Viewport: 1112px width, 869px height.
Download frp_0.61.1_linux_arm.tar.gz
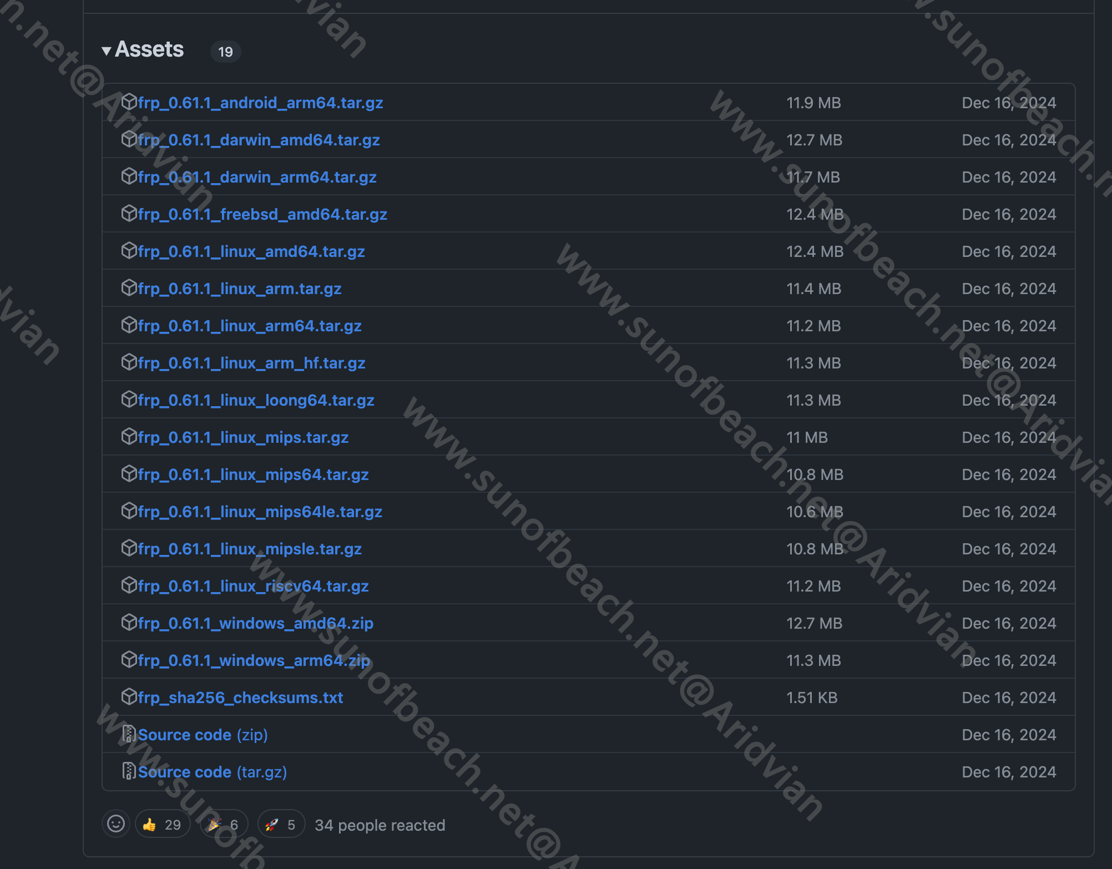click(x=240, y=289)
